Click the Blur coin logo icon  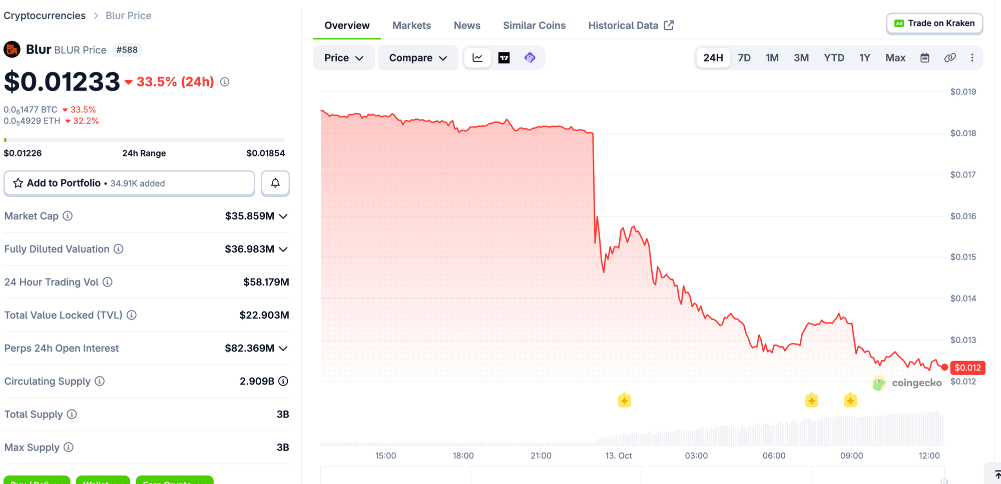[x=12, y=49]
